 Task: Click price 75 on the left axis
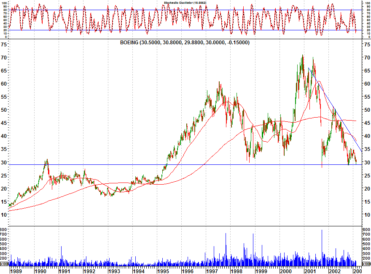click(3, 45)
